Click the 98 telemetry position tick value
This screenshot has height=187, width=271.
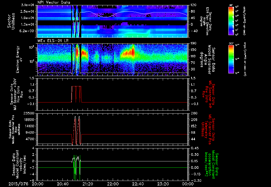(193, 133)
